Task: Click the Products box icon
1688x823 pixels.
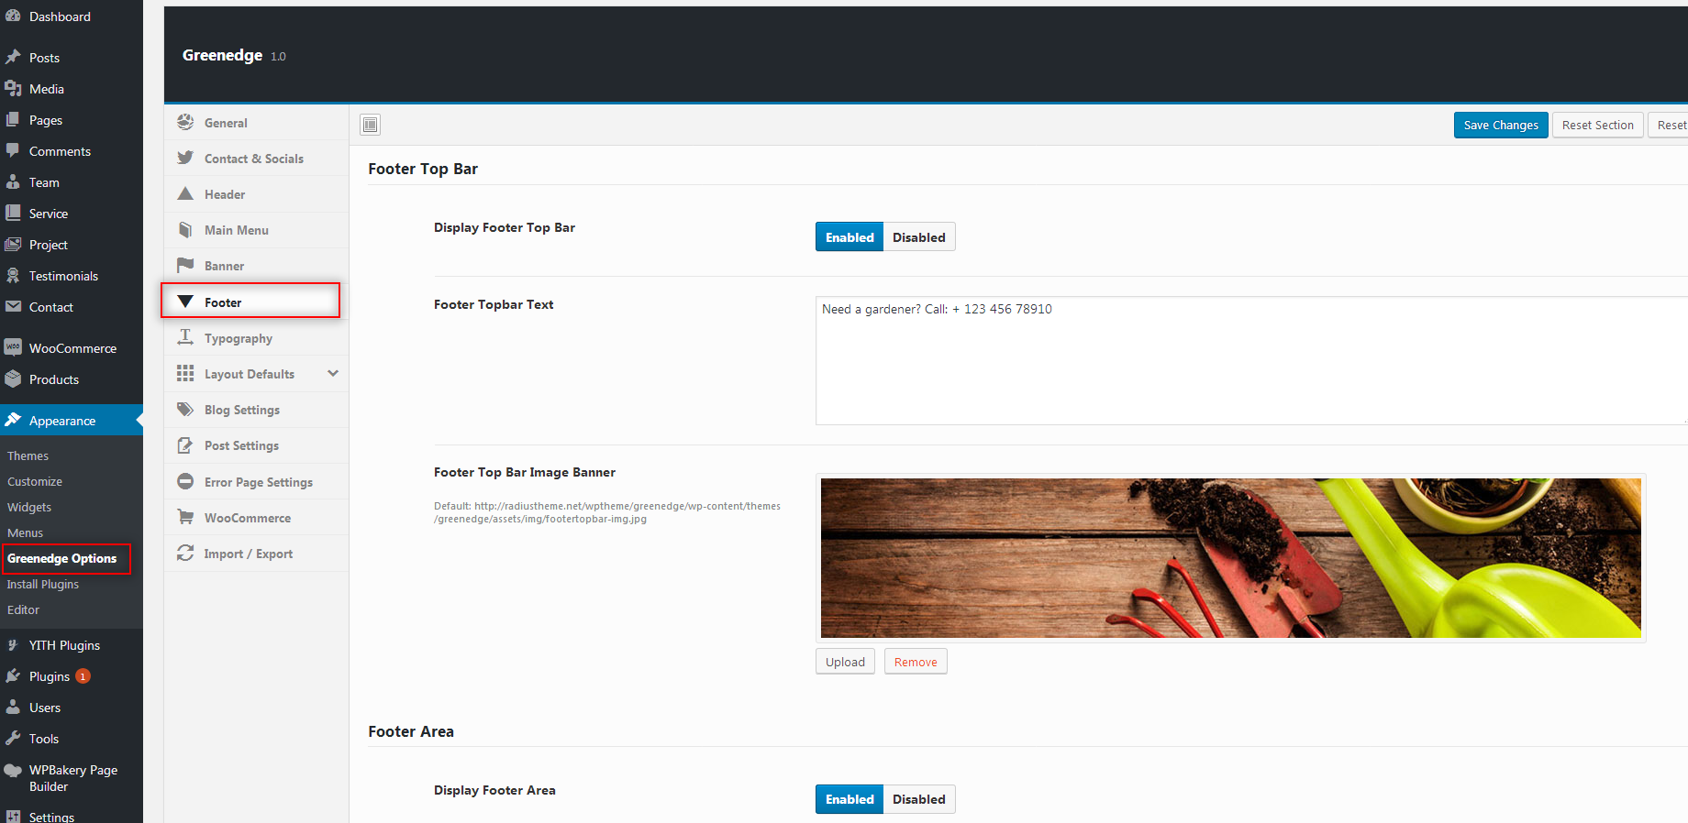Action: point(13,379)
